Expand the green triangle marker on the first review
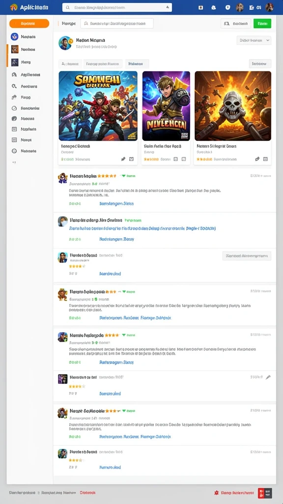The image size is (283, 504). (123, 176)
